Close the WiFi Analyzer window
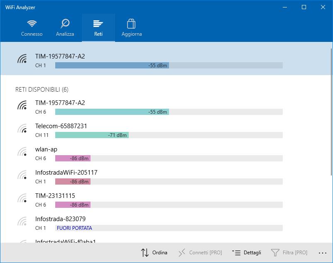 [323, 7]
